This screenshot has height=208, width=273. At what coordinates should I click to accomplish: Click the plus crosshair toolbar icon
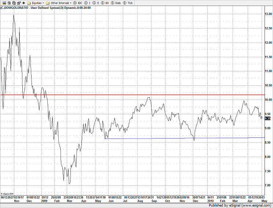point(24,3)
